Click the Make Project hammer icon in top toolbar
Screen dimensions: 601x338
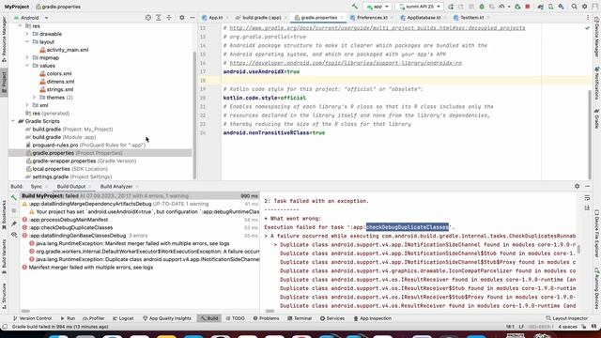click(355, 7)
